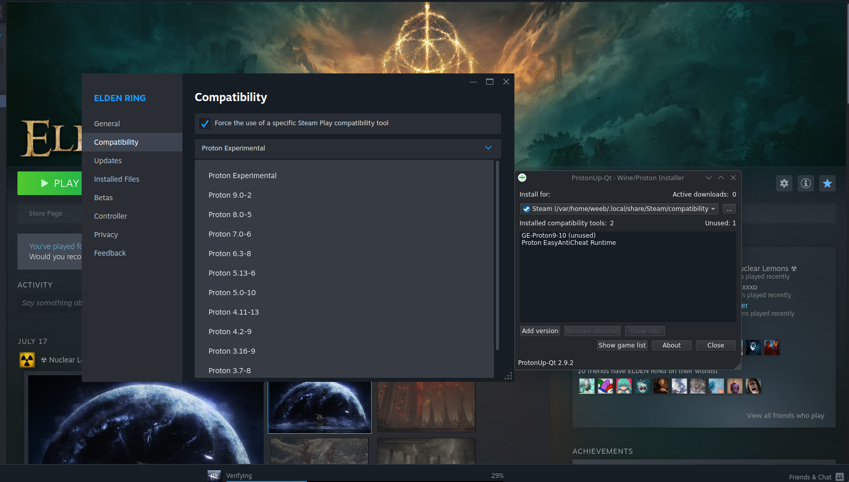Click the Nuclear Lemons radioactive avatar icon
849x482 pixels.
click(x=27, y=359)
